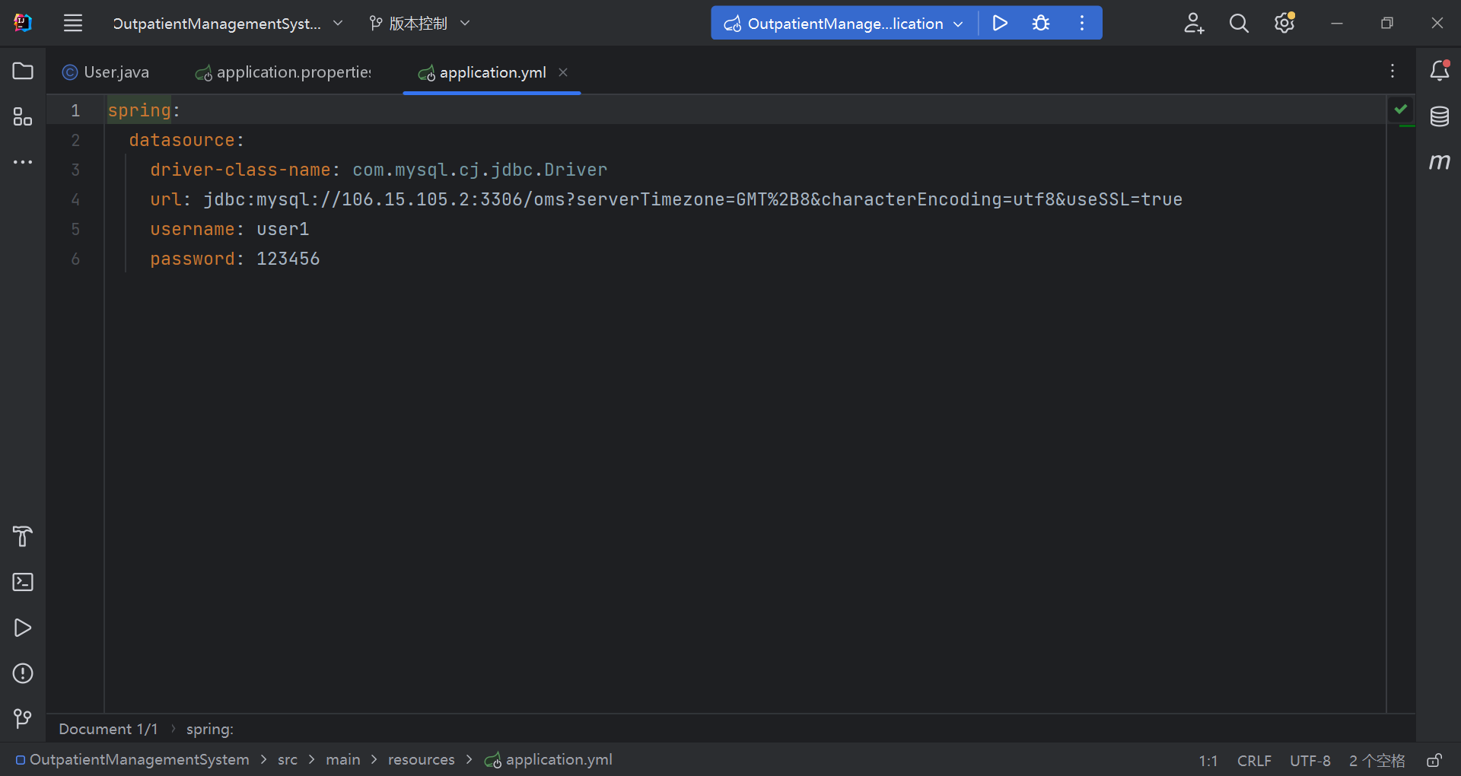
Task: Click line number 1 in gutter
Action: point(75,110)
